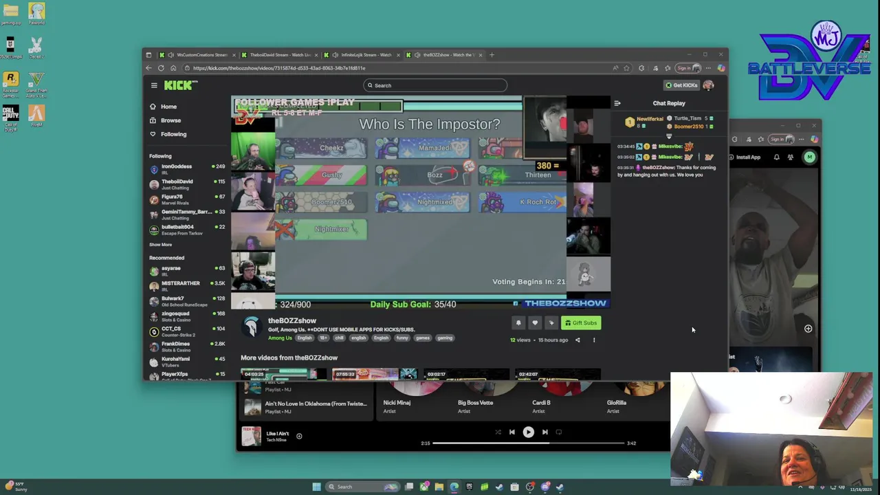Click the play button in music player
This screenshot has width=880, height=495.
click(528, 432)
